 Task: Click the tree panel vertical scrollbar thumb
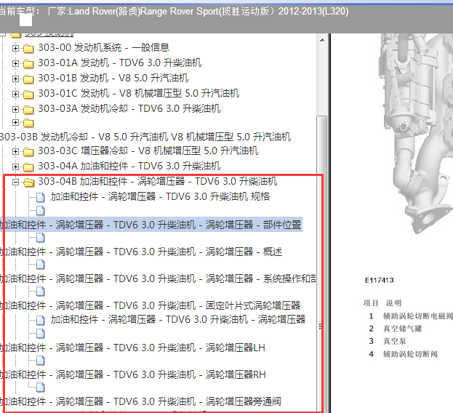tap(321, 262)
